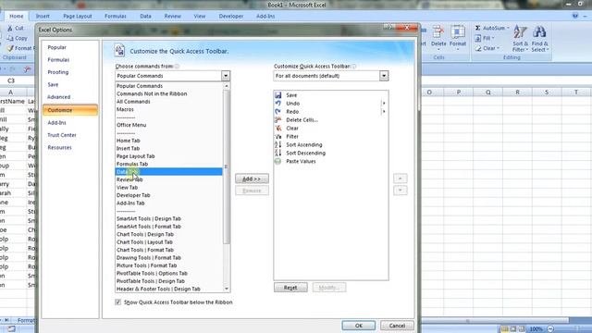Click the Format cells ribbon icon
The width and height of the screenshot is (592, 333).
[x=458, y=33]
